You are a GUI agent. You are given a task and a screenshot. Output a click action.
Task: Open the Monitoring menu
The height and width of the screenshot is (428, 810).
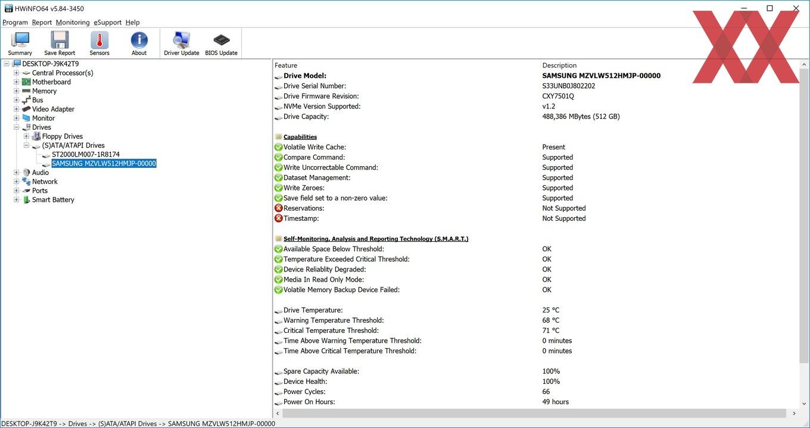pyautogui.click(x=73, y=23)
